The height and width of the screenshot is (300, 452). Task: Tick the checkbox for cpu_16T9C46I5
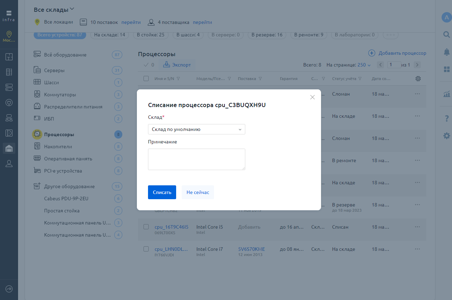[146, 227]
